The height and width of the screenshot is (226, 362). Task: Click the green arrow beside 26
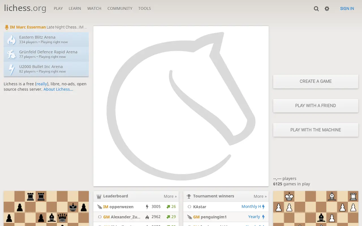[x=168, y=207]
